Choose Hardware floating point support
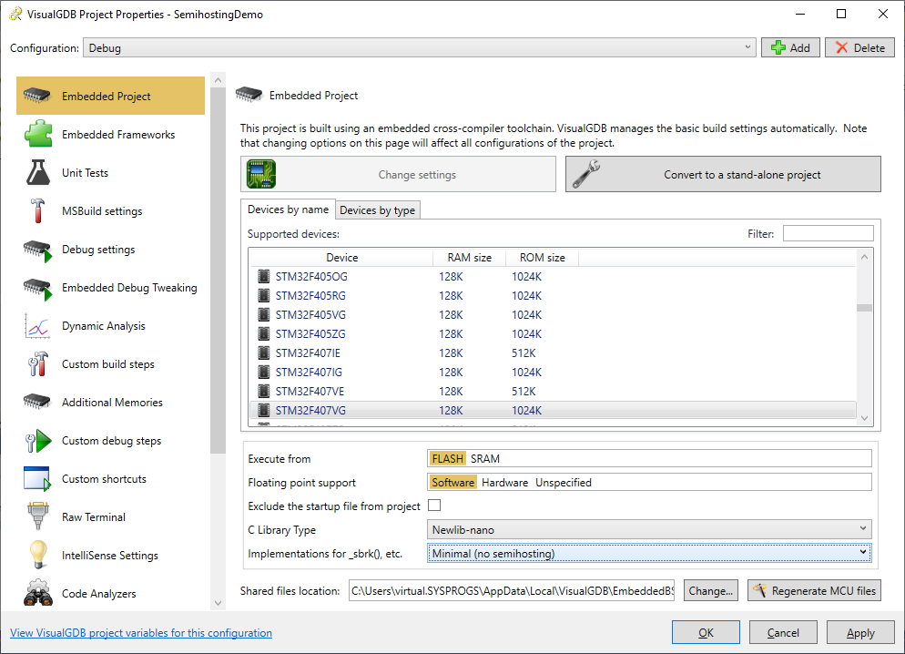The height and width of the screenshot is (654, 905). 504,482
